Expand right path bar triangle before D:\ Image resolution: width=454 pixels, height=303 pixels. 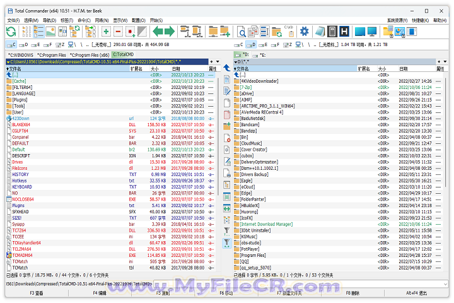point(235,62)
